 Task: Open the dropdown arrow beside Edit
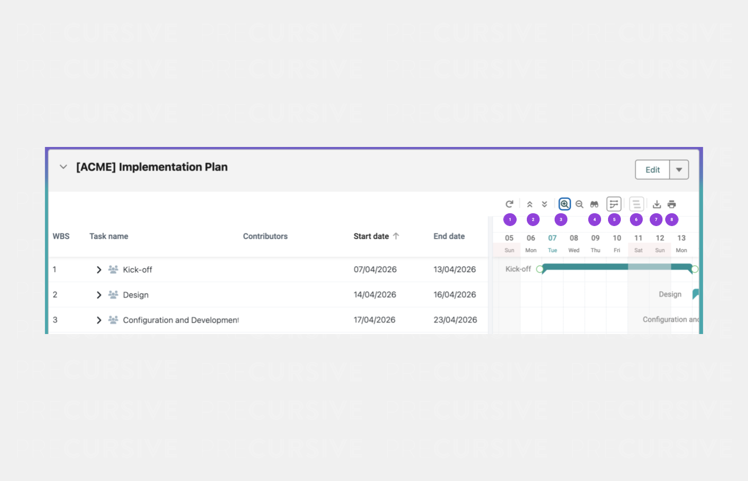679,170
